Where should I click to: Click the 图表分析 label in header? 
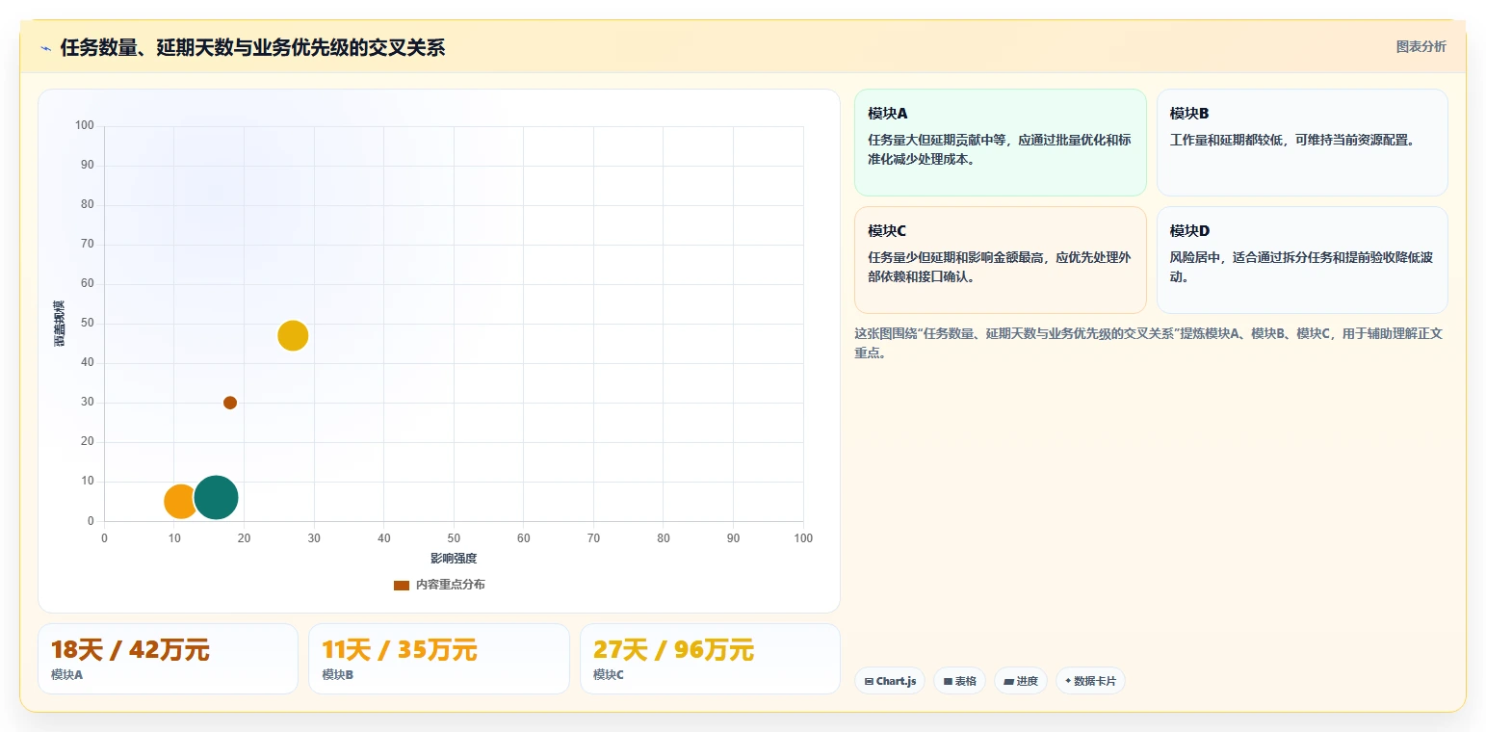pos(1421,46)
